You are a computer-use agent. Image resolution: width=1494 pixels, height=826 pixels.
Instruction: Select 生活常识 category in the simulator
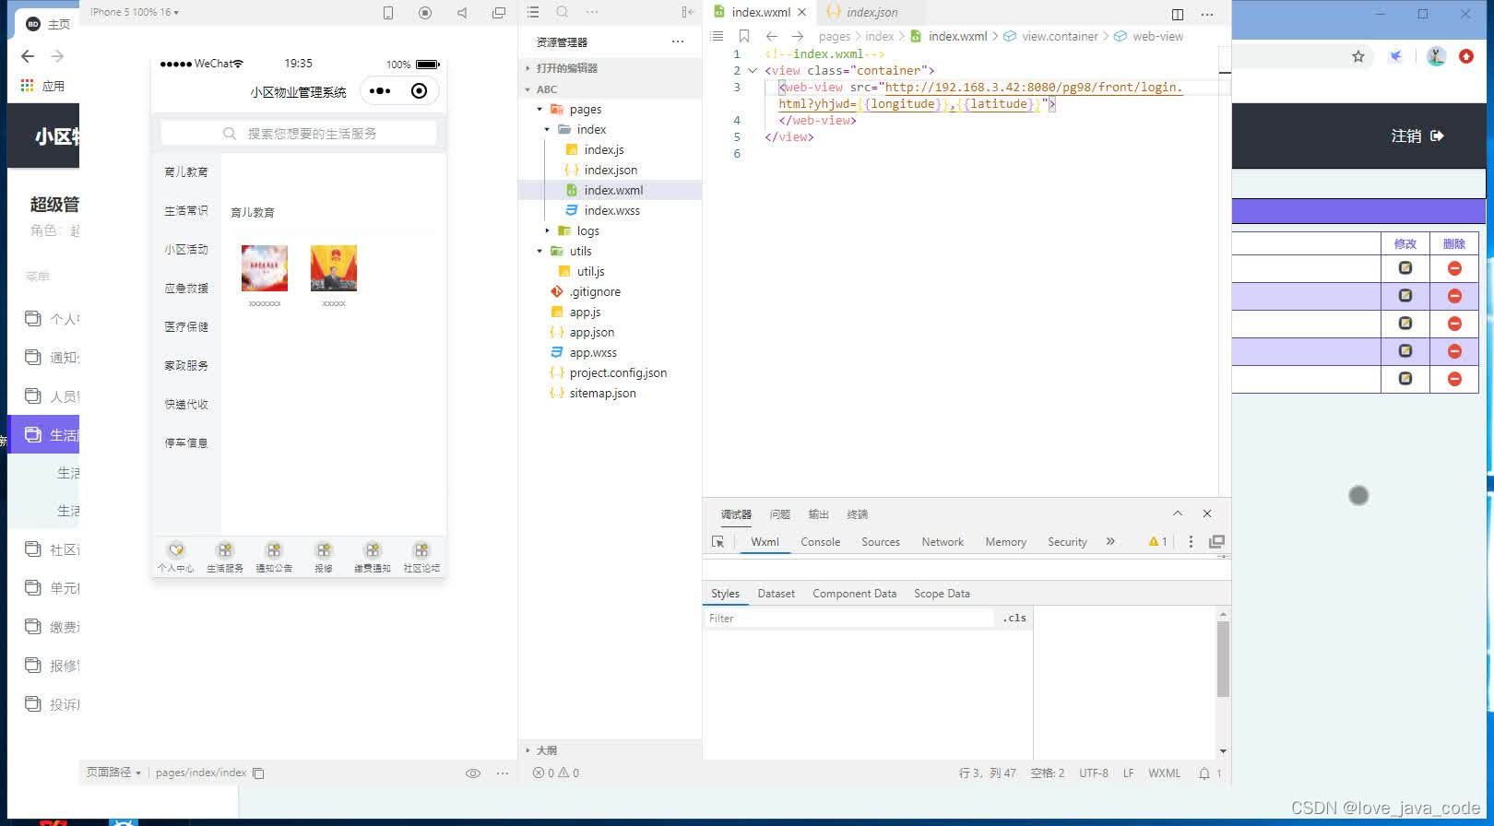pyautogui.click(x=186, y=210)
